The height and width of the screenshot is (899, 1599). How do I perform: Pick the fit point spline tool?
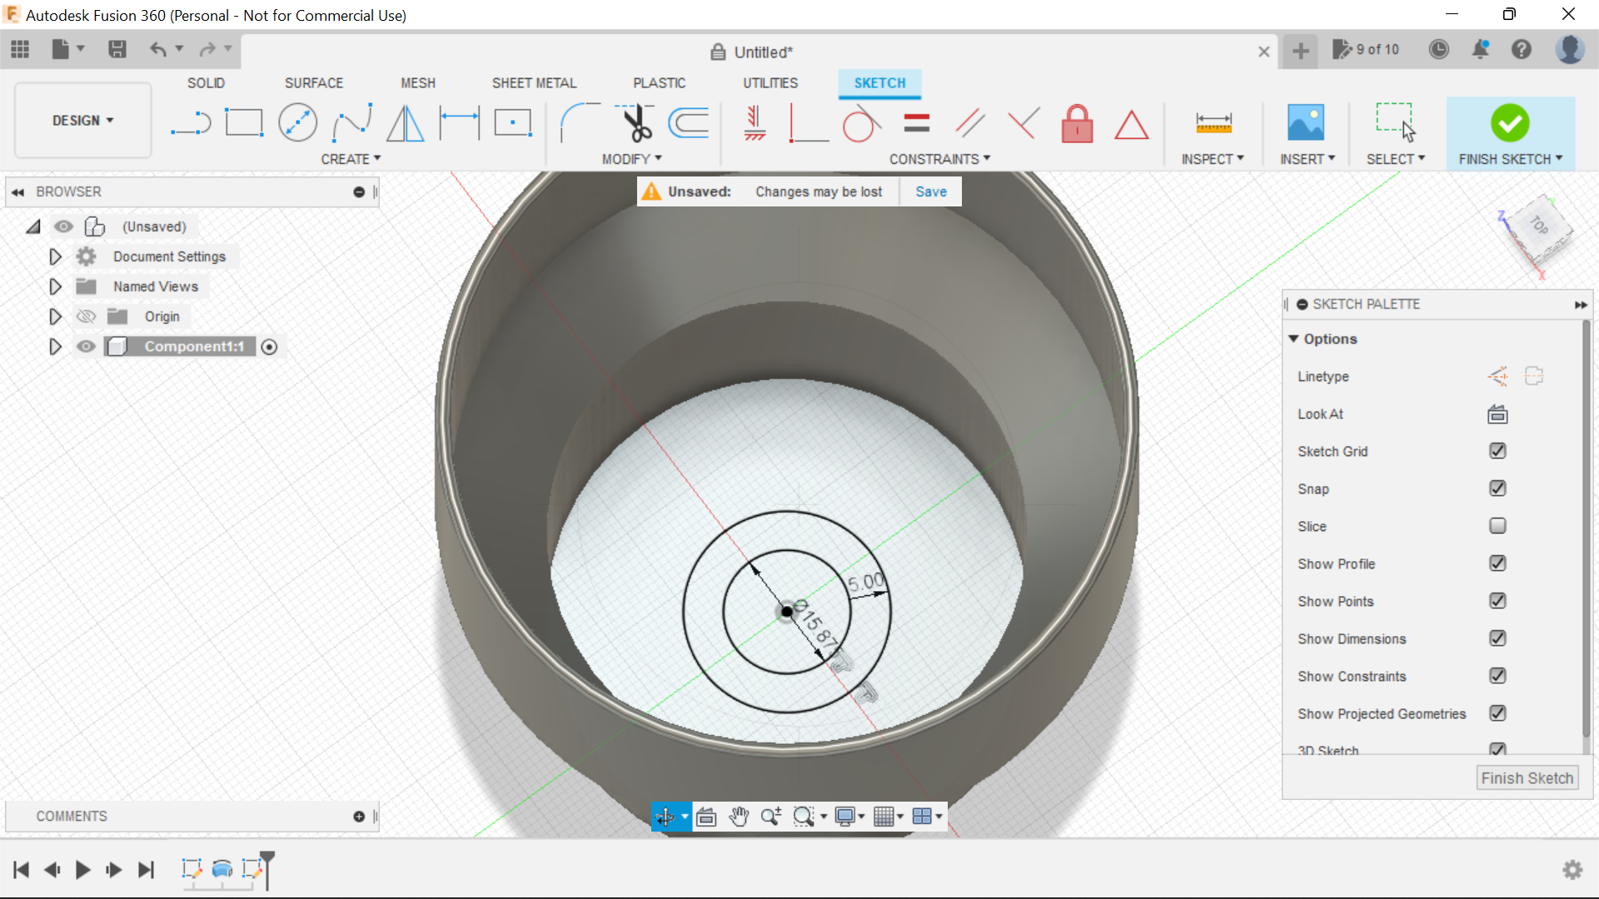(x=351, y=122)
